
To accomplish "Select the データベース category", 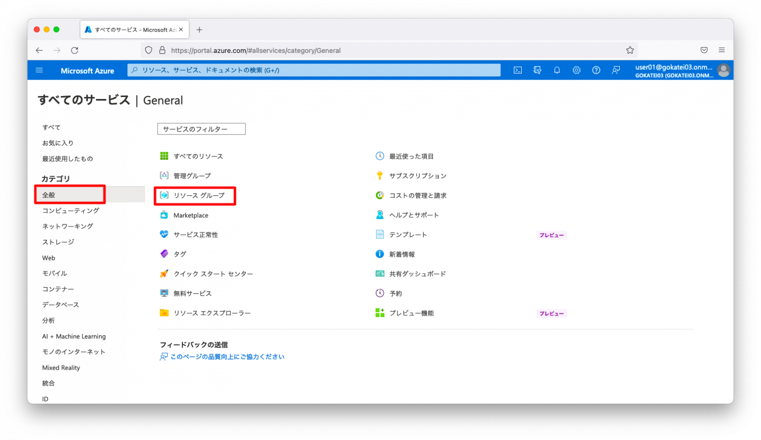I will 60,305.
